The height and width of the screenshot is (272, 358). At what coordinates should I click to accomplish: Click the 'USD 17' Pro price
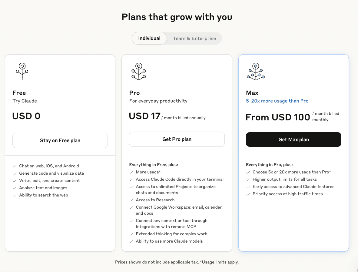click(x=144, y=116)
